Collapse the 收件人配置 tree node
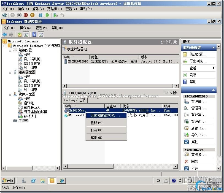Image resolution: width=224 pixels, height=193 pixels. pos(10,94)
